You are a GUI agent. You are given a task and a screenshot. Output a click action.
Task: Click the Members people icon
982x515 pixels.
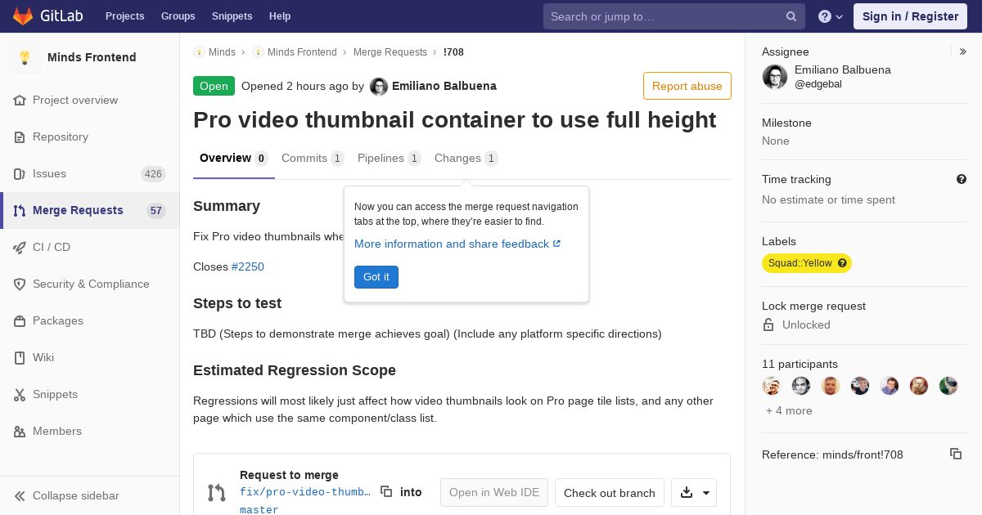[x=20, y=431]
